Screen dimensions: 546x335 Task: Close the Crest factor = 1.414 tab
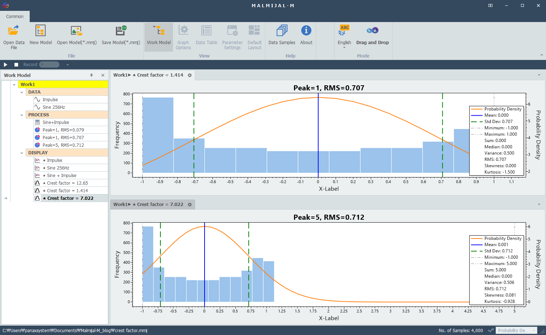pyautogui.click(x=190, y=75)
